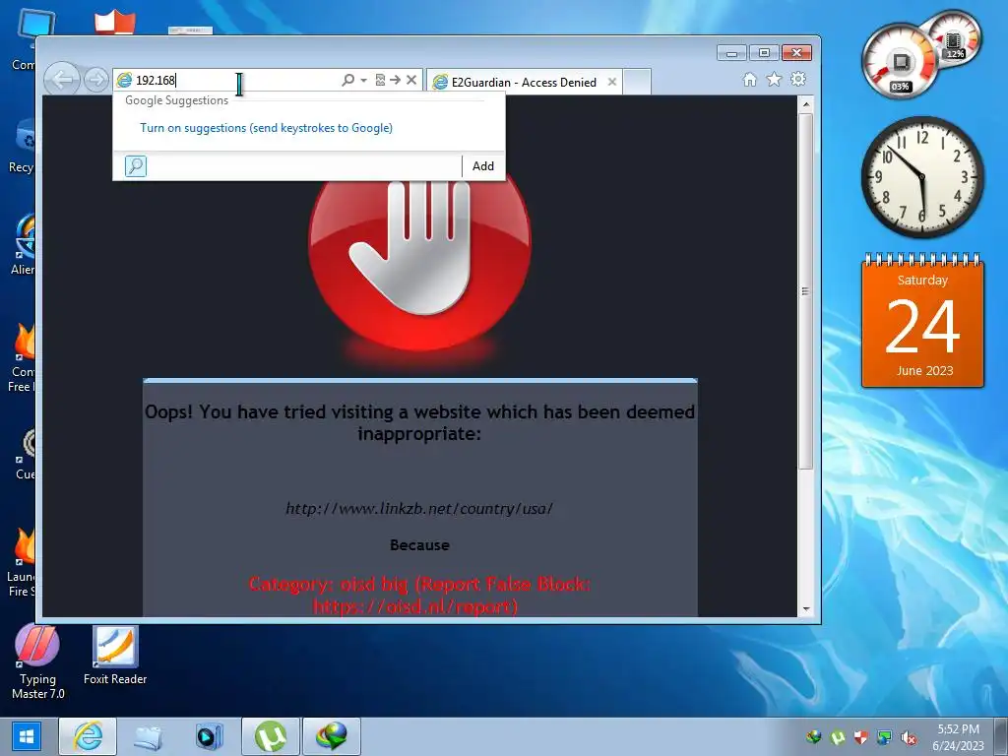Click the taskbar clock showing 5:52 PM
Image resolution: width=1008 pixels, height=756 pixels.
tap(958, 736)
